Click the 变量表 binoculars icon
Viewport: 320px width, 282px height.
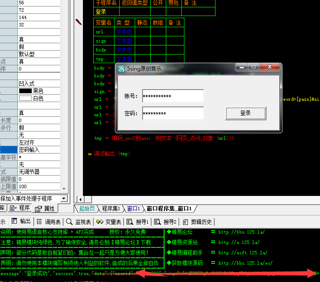click(x=100, y=221)
